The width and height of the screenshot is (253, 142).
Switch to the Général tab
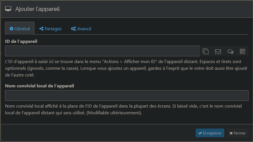[20, 29]
